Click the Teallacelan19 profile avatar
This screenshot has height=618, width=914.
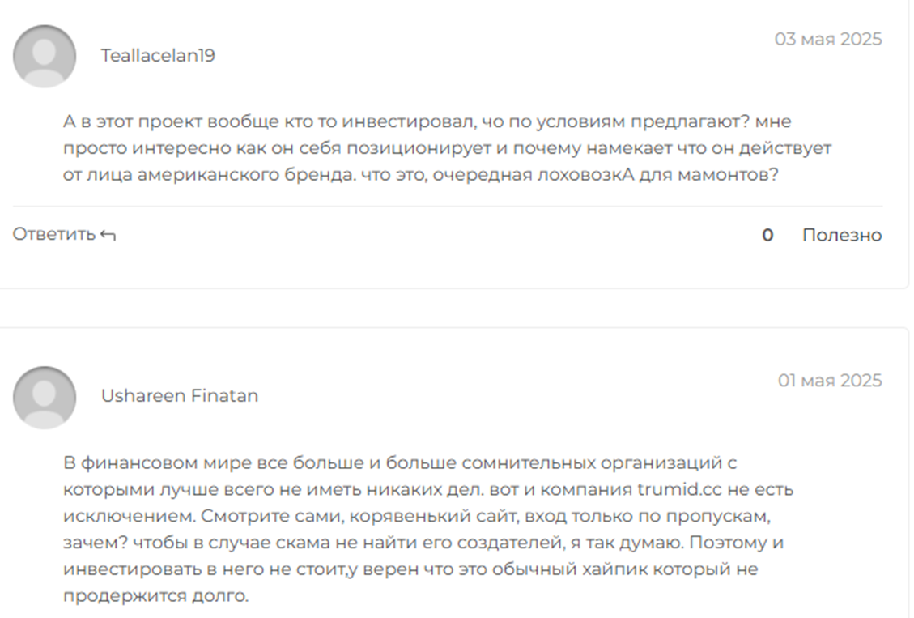tap(45, 56)
